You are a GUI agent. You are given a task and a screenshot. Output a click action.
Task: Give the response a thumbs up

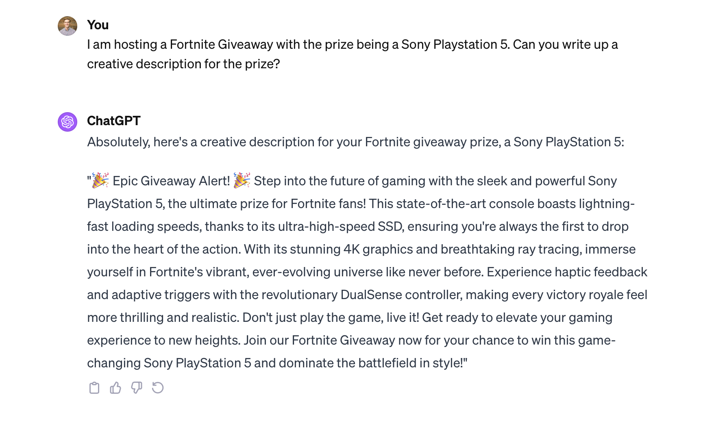(x=115, y=388)
